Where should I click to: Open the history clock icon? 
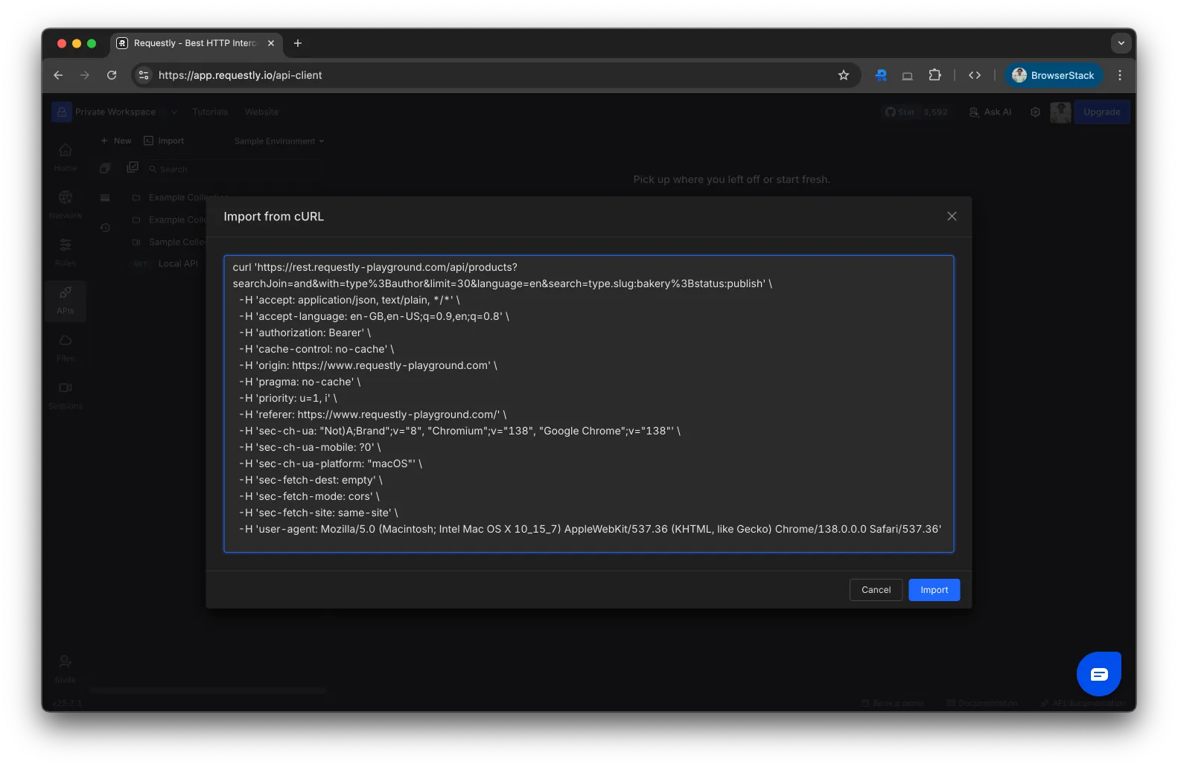(x=105, y=228)
